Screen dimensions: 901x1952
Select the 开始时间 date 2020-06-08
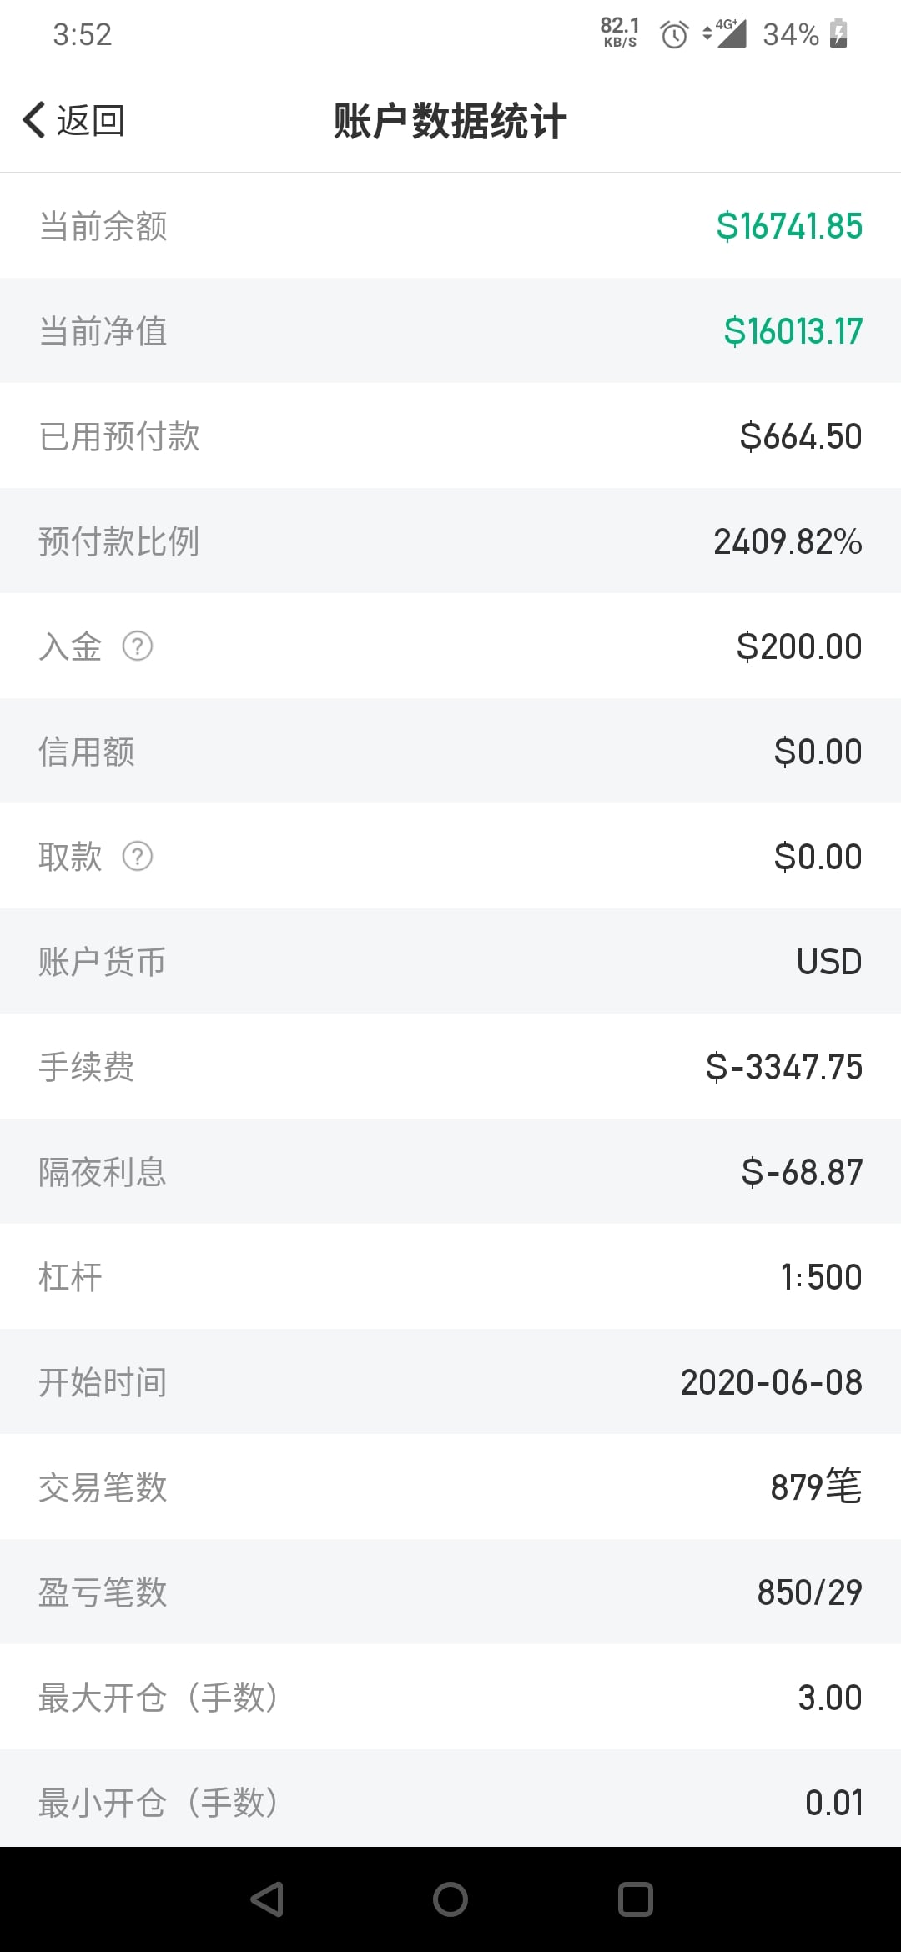pyautogui.click(x=771, y=1382)
